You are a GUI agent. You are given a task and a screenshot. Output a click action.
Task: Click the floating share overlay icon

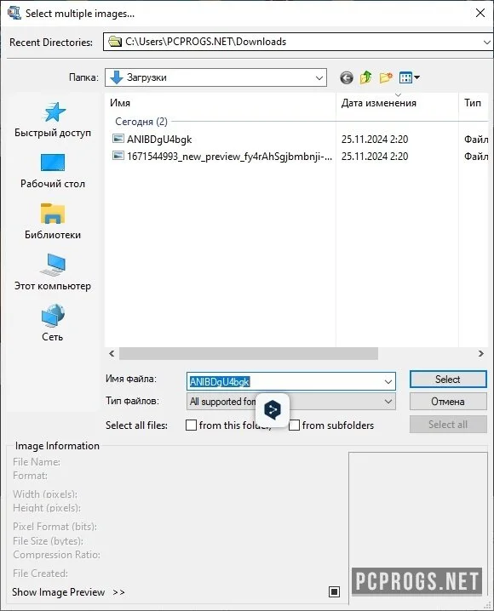[273, 409]
